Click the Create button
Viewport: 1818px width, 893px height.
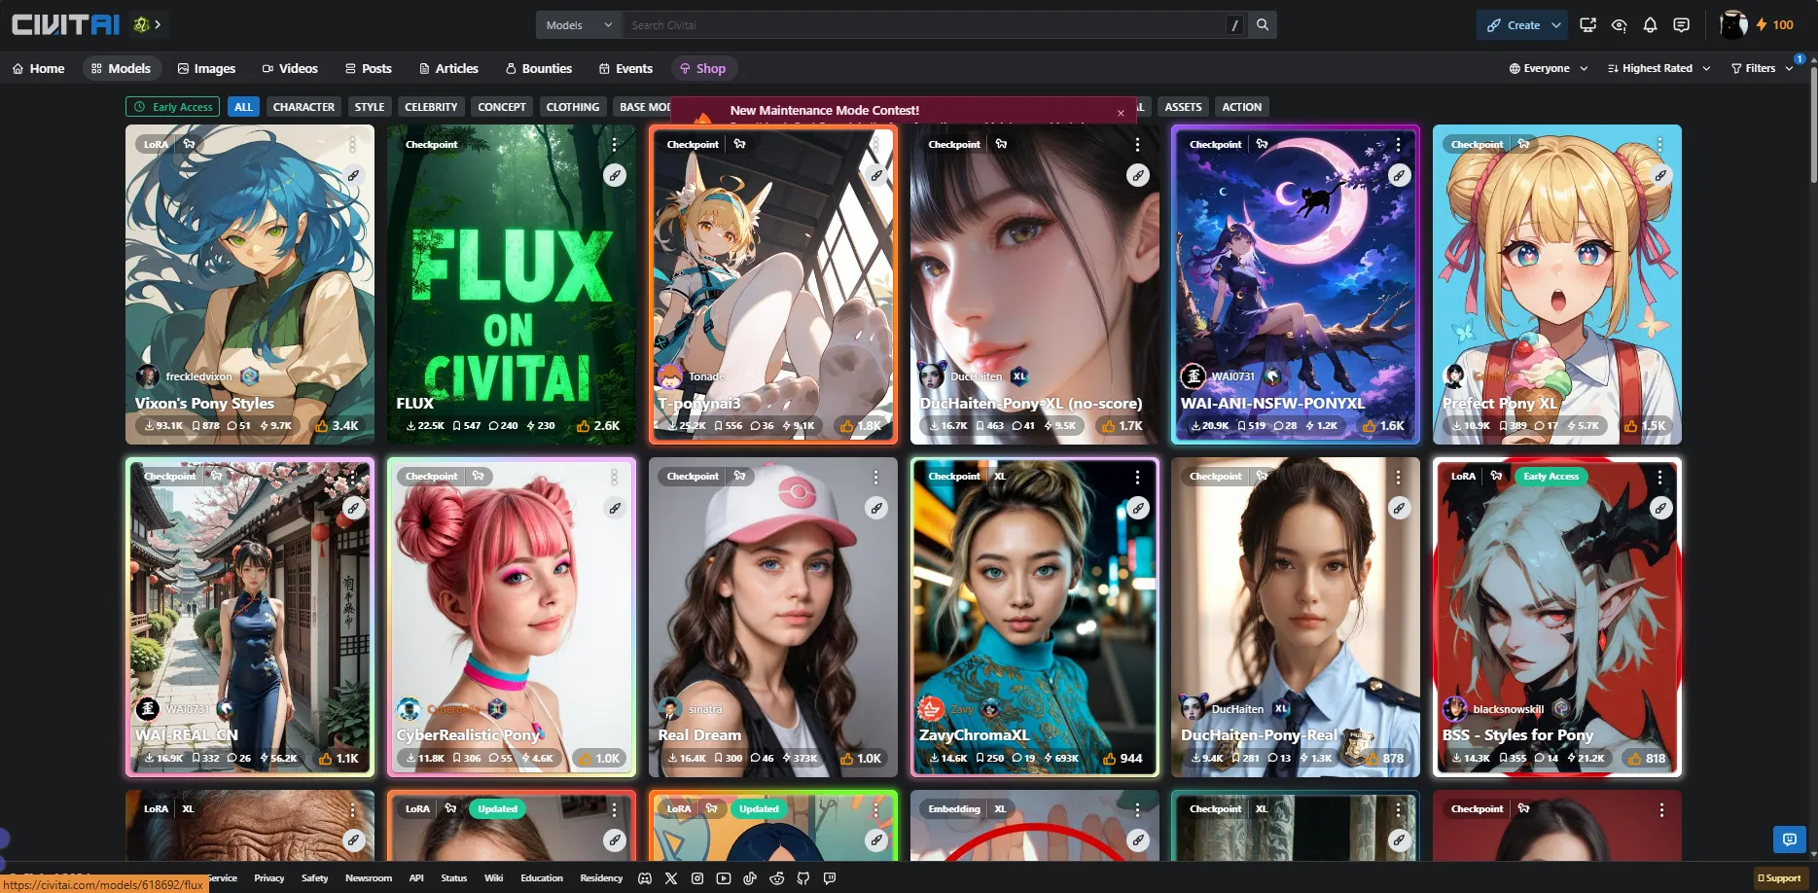pyautogui.click(x=1513, y=25)
